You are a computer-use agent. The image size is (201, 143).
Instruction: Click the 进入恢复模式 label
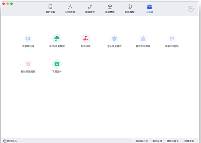114,46
